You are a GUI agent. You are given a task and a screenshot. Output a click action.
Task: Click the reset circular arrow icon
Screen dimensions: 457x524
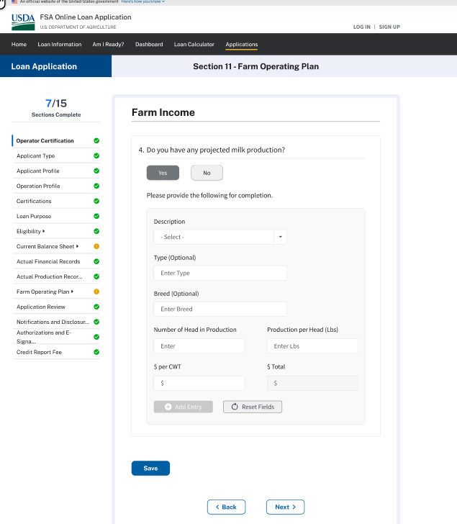point(235,407)
